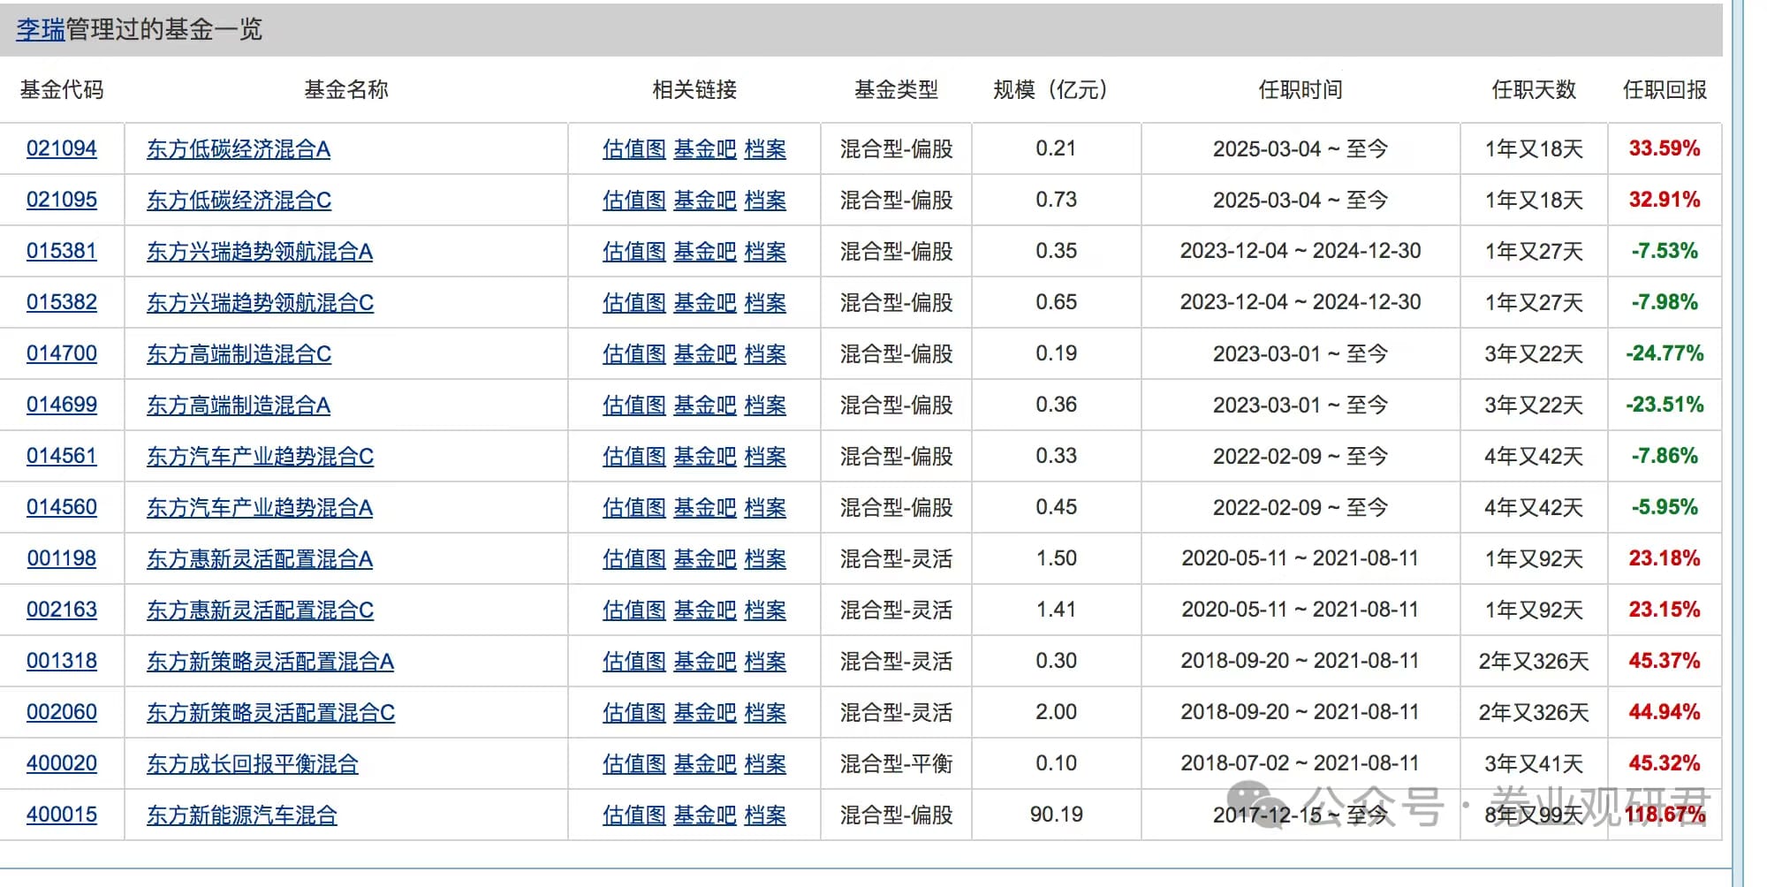Click the 规模（亿元） column header
The height and width of the screenshot is (887, 1767).
tap(1050, 89)
